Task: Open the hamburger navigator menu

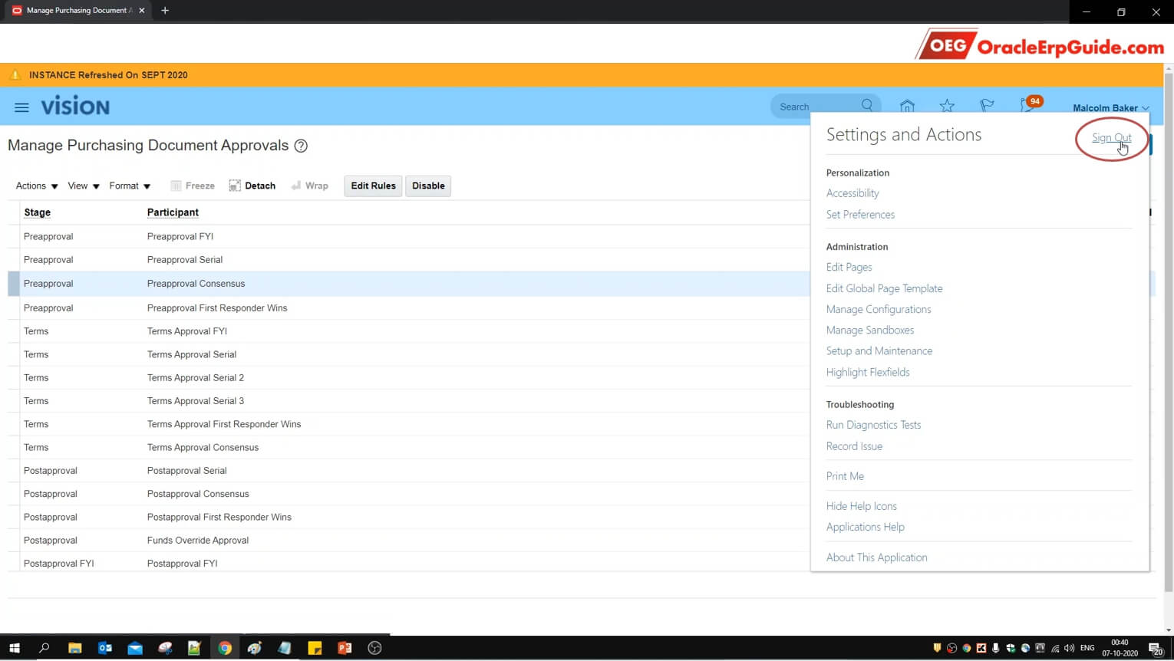Action: coord(21,107)
